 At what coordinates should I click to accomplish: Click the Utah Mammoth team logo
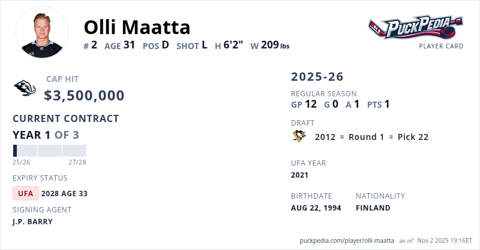pyautogui.click(x=25, y=89)
